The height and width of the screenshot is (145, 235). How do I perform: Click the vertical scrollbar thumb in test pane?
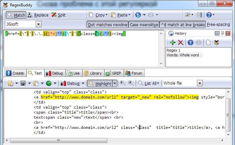(228, 115)
